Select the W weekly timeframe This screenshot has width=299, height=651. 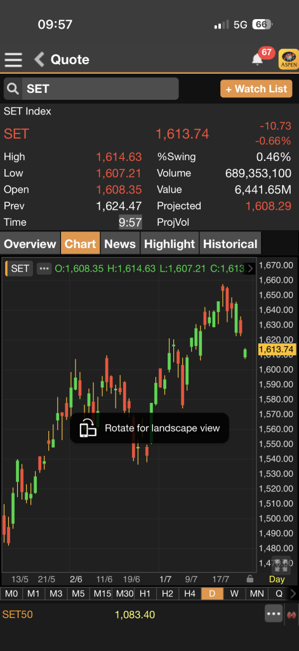(x=234, y=594)
